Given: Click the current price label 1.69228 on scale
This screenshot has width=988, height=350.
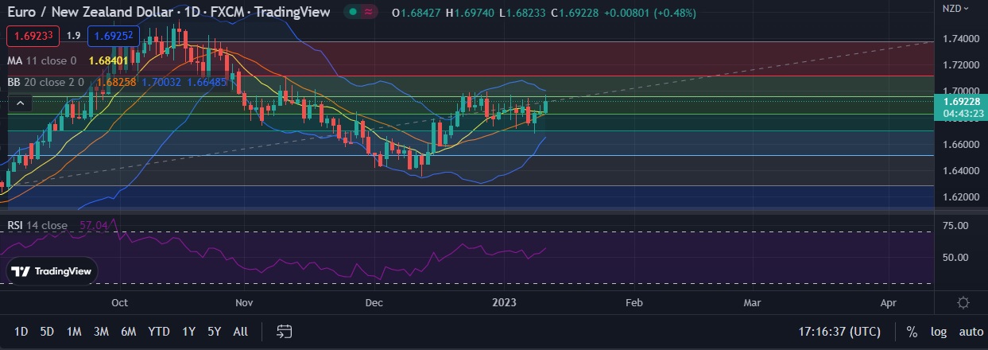Looking at the screenshot, I should (963, 101).
